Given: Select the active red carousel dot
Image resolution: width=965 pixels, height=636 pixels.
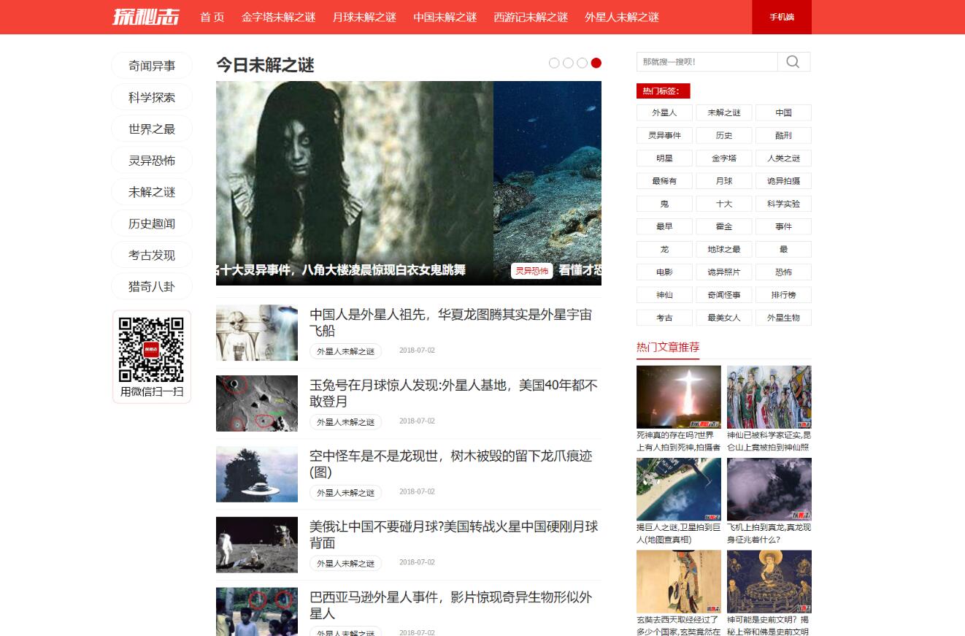Looking at the screenshot, I should point(596,63).
